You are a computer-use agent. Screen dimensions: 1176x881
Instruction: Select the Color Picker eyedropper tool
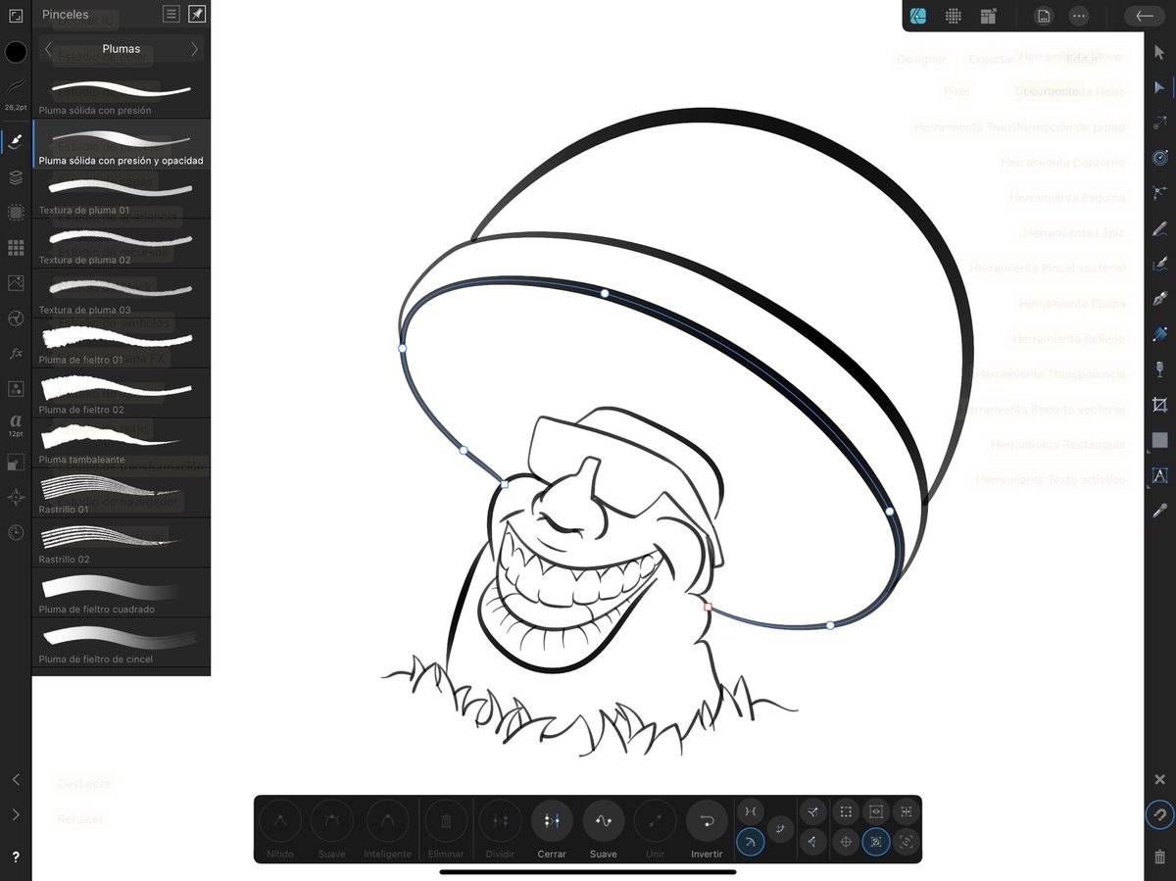pos(1160,511)
